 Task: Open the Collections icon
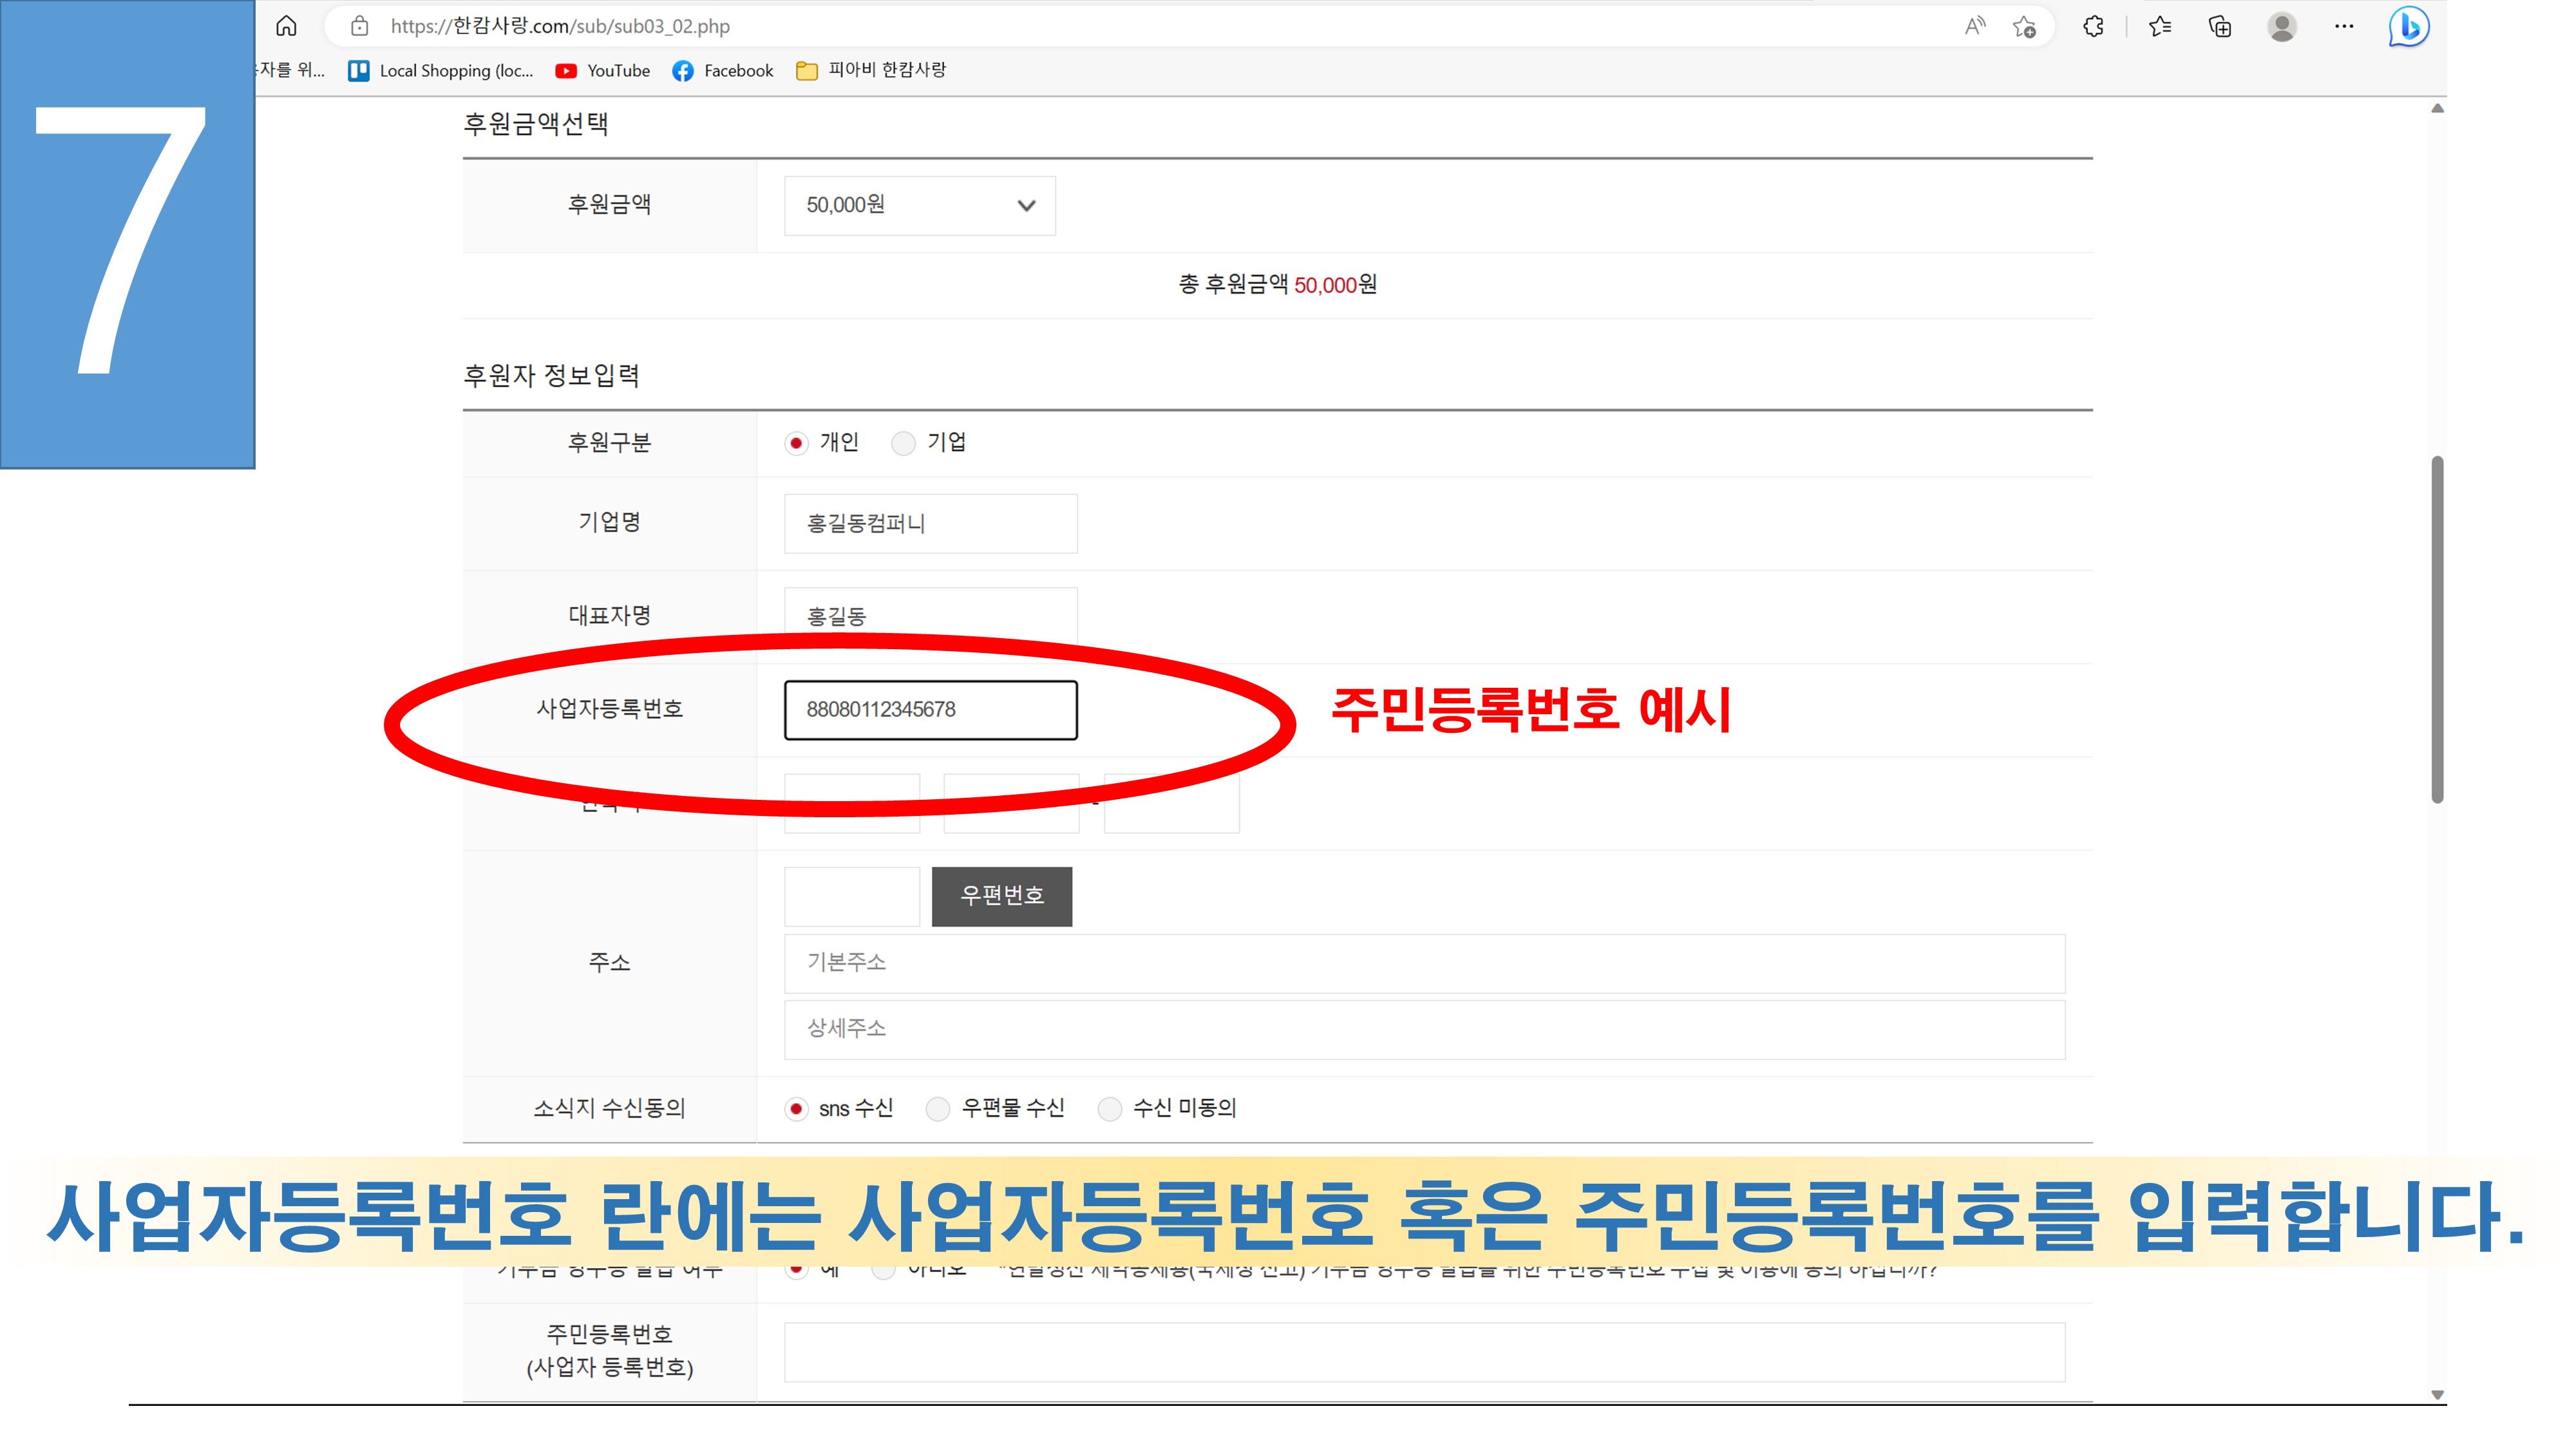pyautogui.click(x=2219, y=26)
